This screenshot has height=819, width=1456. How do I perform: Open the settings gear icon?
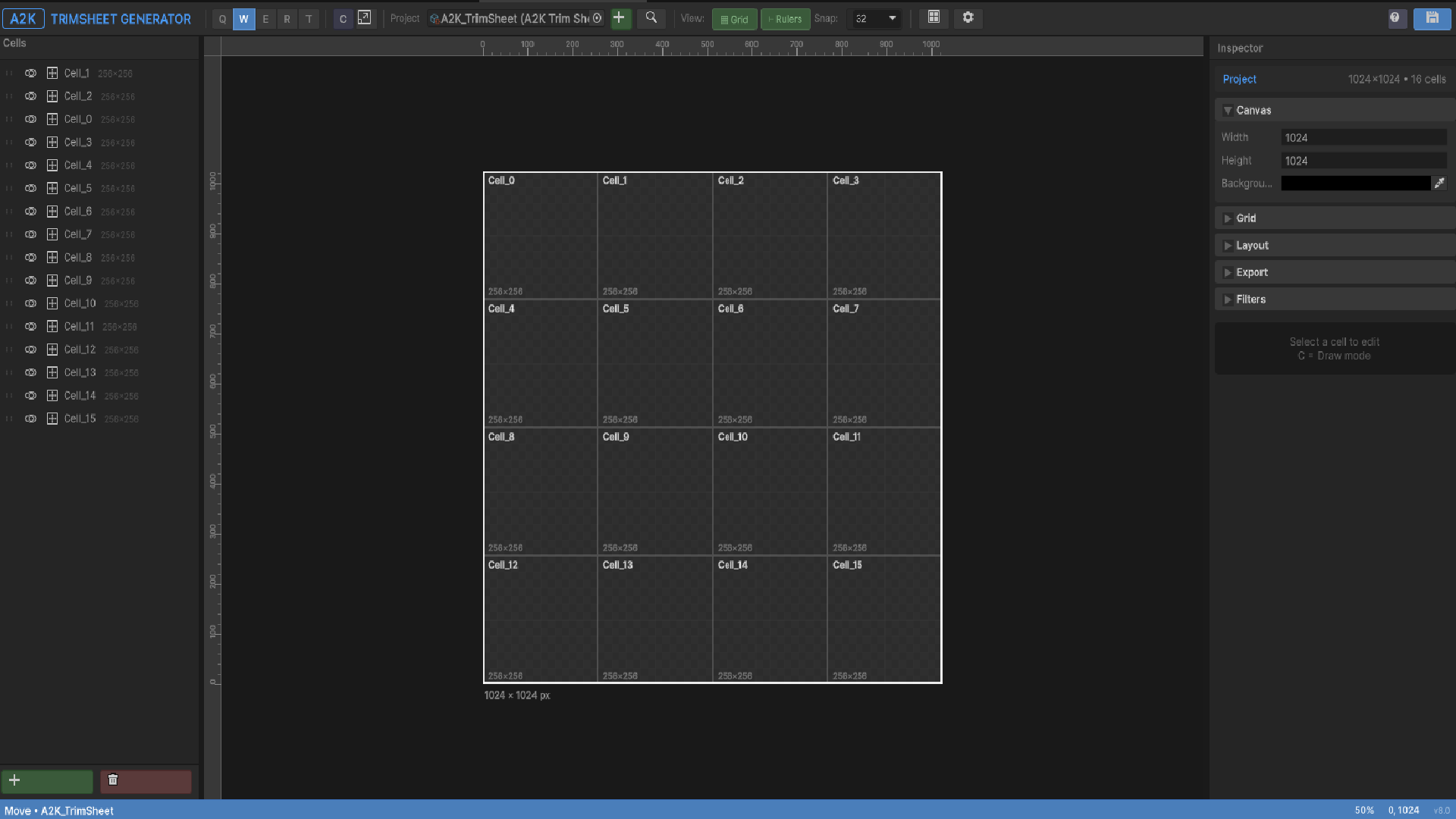968,18
